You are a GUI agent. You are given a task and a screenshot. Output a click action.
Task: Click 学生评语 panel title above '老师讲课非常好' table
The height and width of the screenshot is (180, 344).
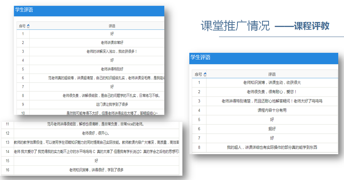coord(24,10)
